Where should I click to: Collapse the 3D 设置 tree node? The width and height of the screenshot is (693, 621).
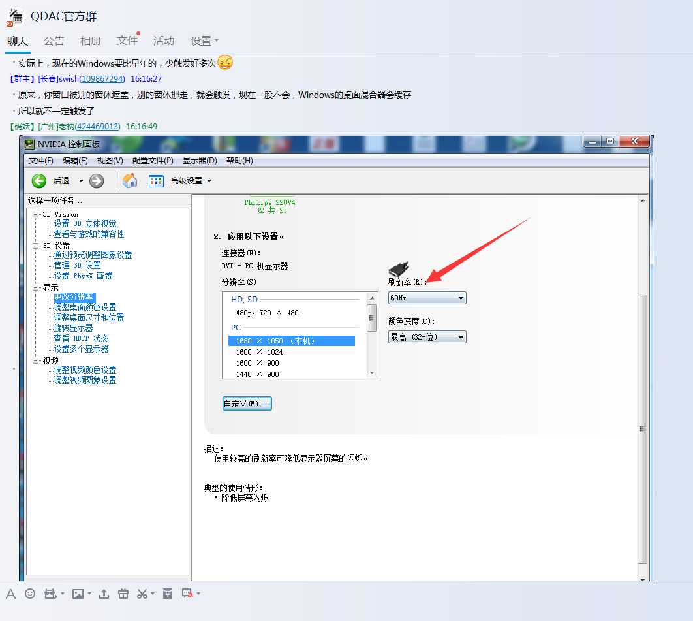point(35,246)
